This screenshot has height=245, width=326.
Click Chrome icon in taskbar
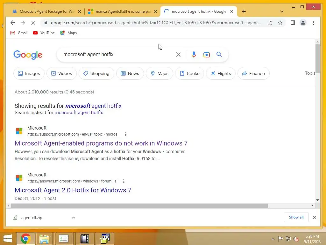[25, 239]
